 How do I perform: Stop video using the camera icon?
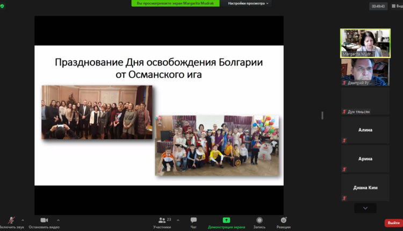44,220
